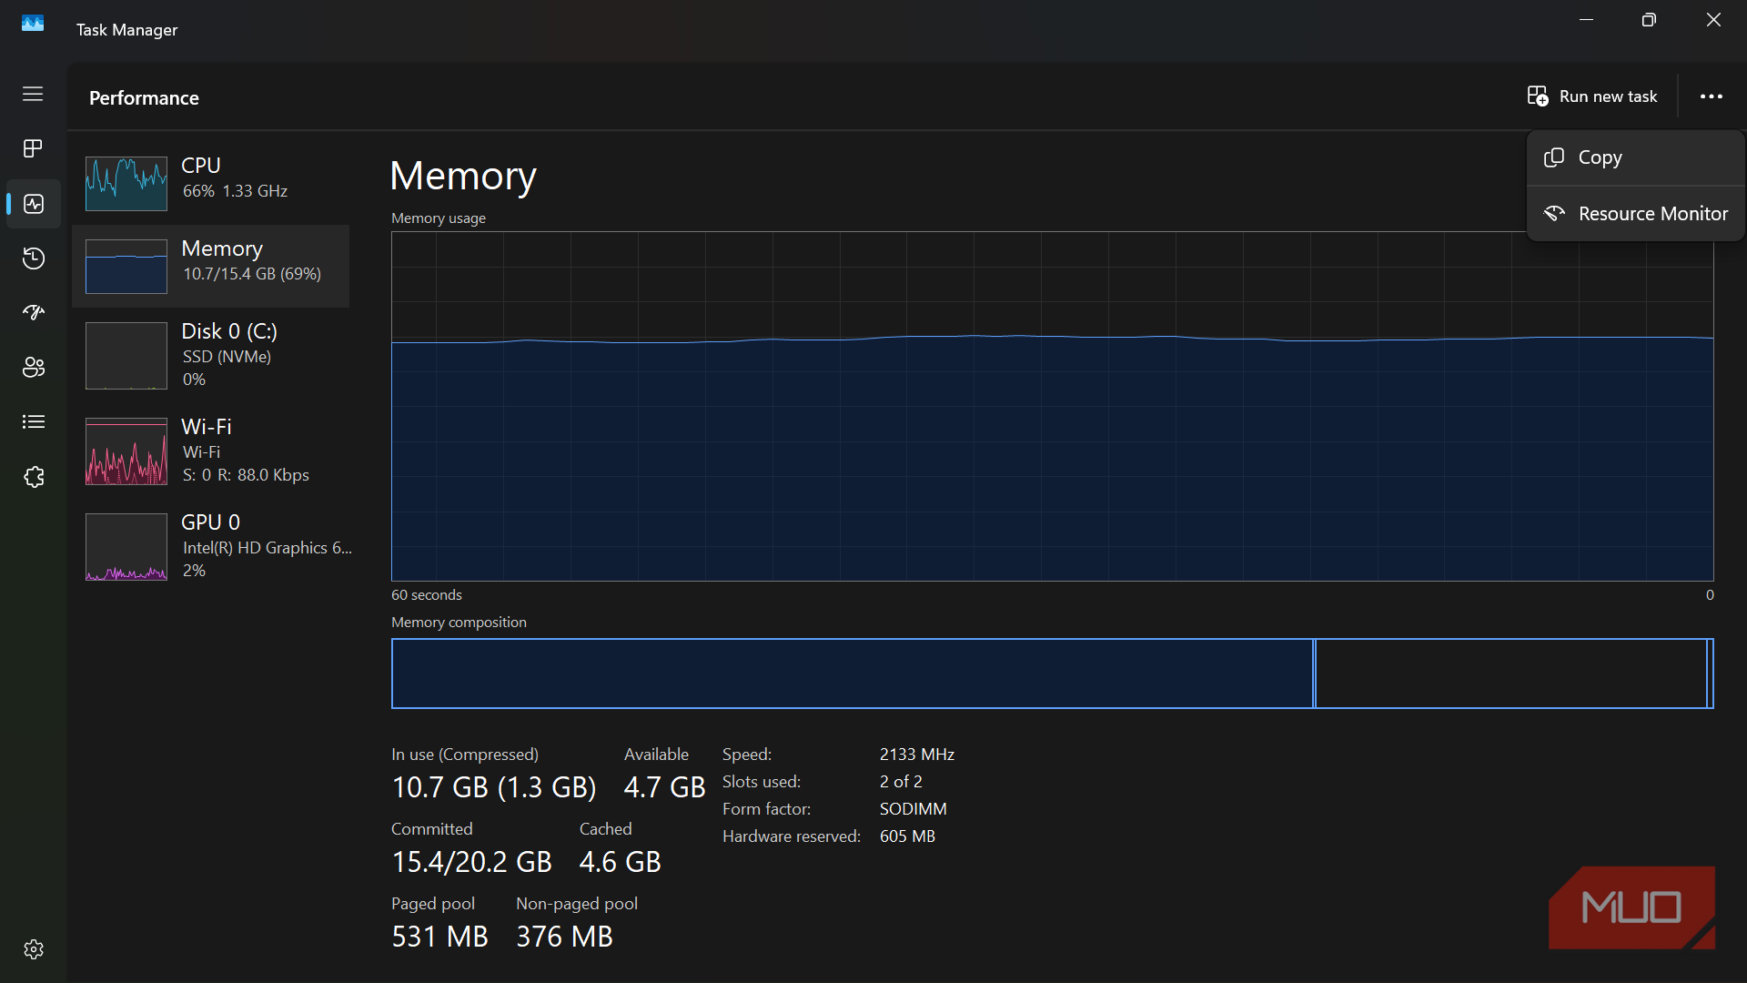Image resolution: width=1747 pixels, height=983 pixels.
Task: Open the Services page icon
Action: coord(34,477)
